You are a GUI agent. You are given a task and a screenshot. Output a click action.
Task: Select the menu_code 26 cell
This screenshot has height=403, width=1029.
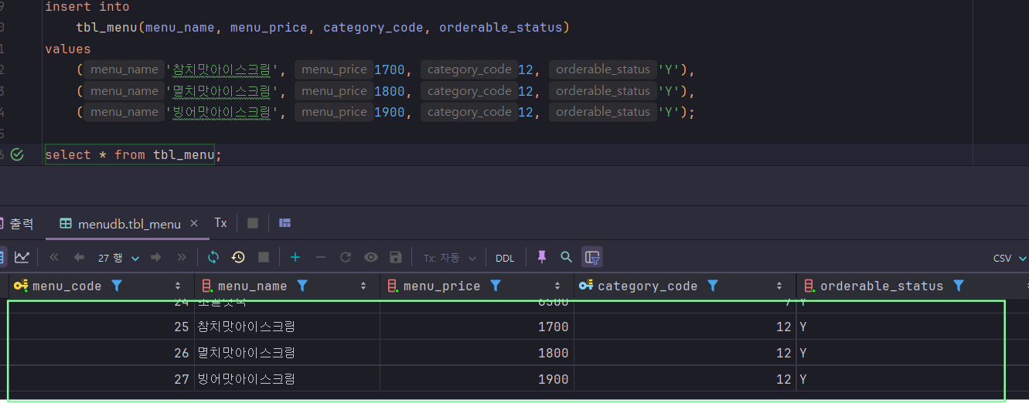coord(101,353)
